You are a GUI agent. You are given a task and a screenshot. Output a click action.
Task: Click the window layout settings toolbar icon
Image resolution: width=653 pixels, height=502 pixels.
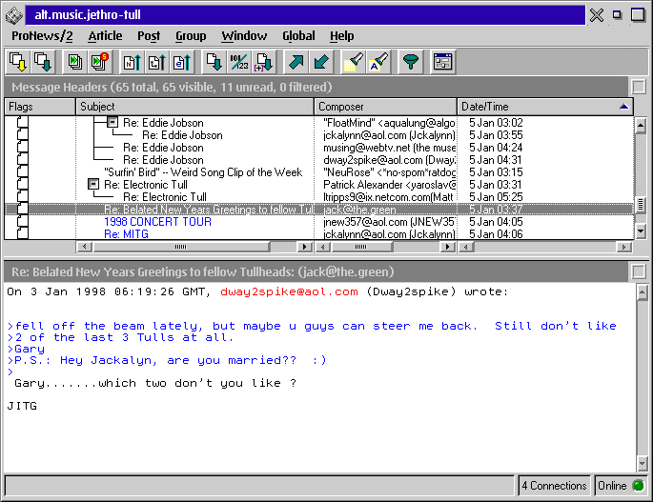click(442, 62)
